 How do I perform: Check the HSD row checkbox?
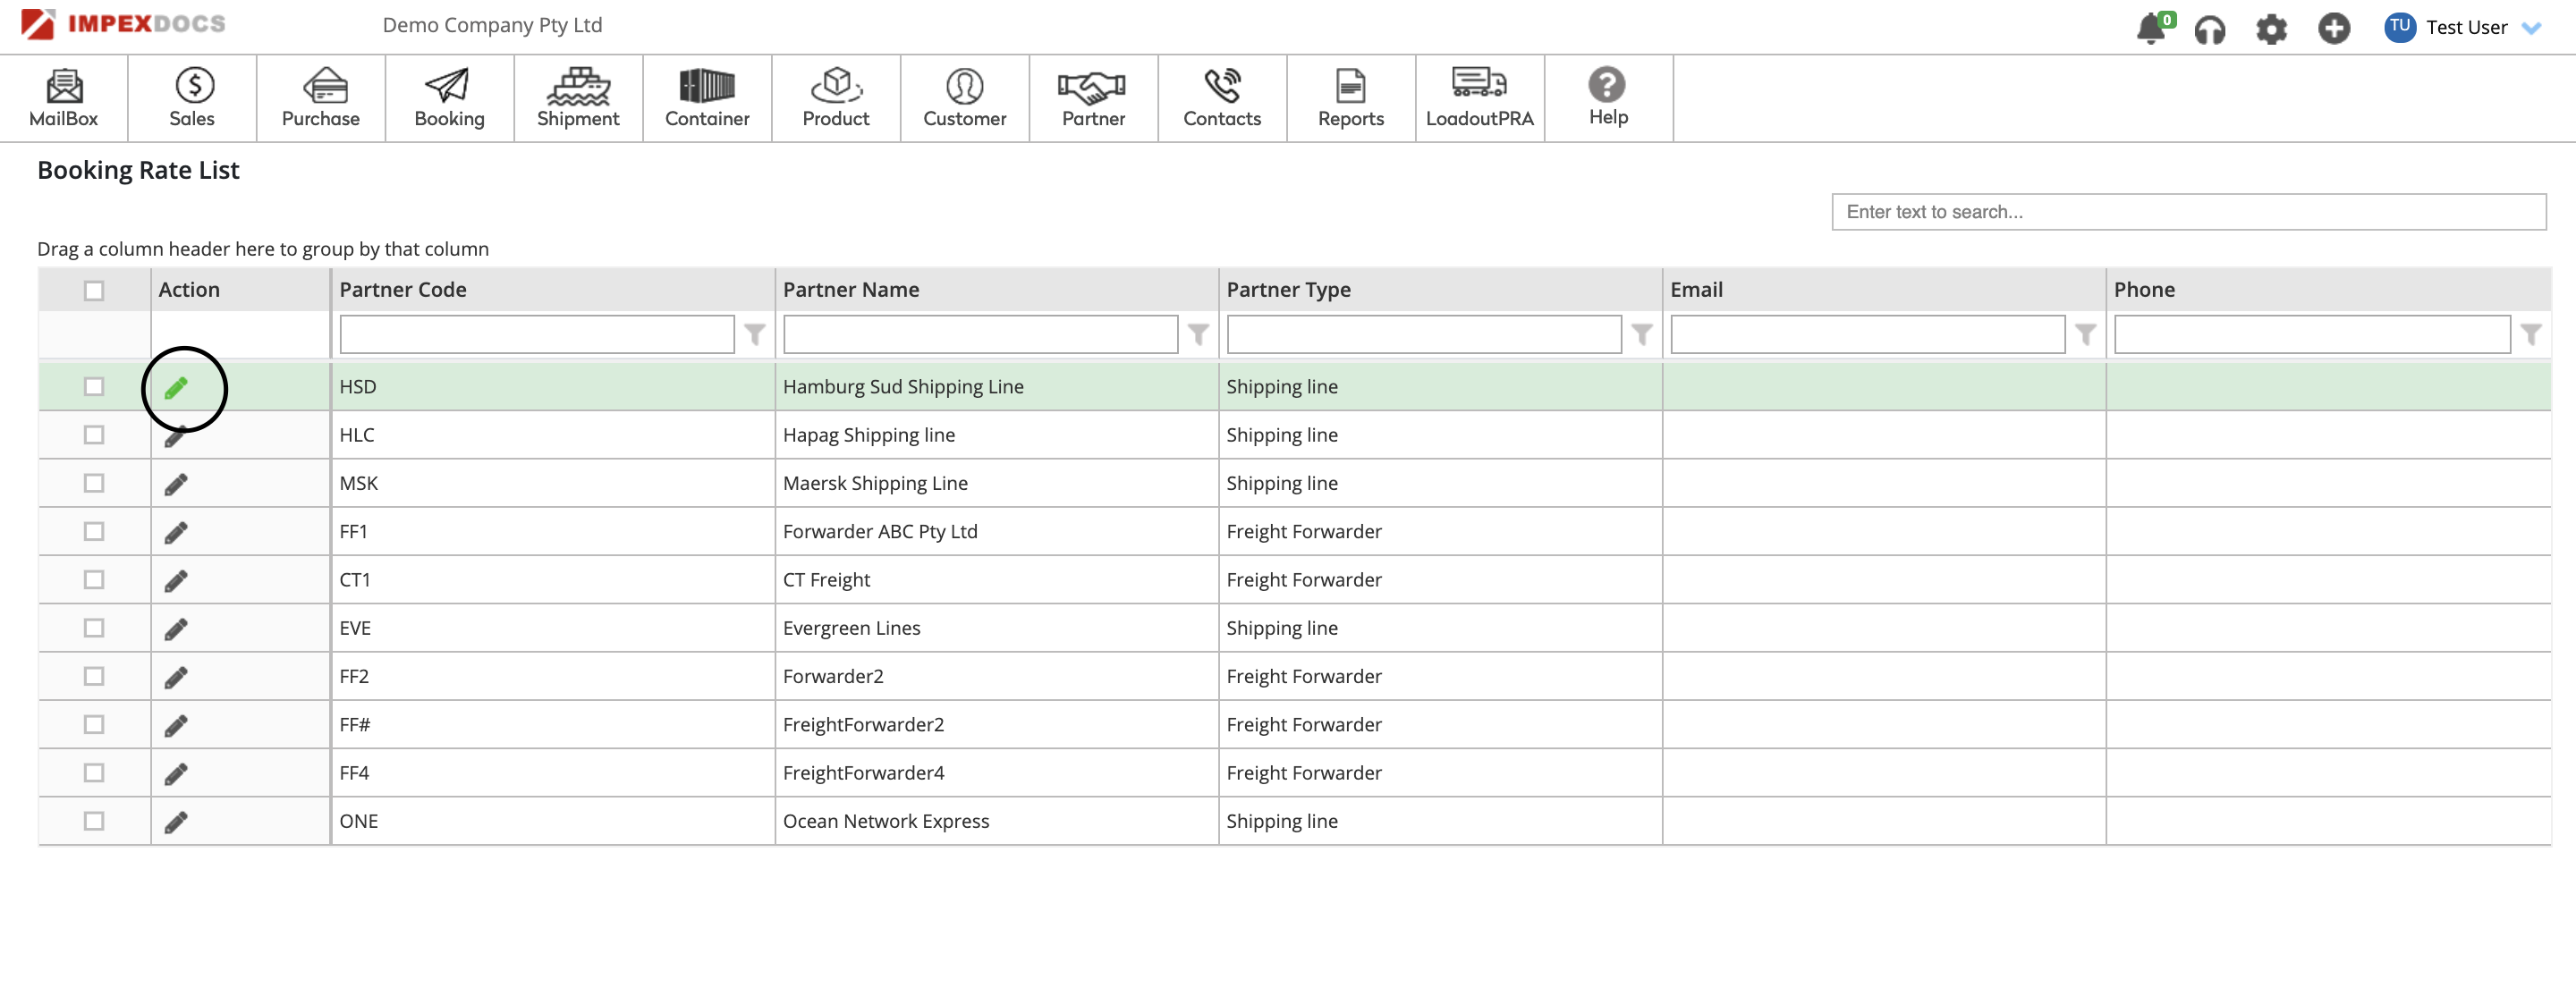pos(94,387)
